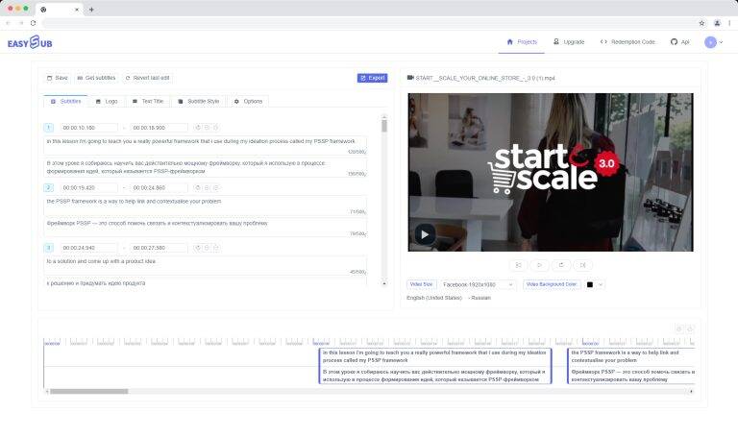Click the start time field of subtitle 2

(x=87, y=187)
